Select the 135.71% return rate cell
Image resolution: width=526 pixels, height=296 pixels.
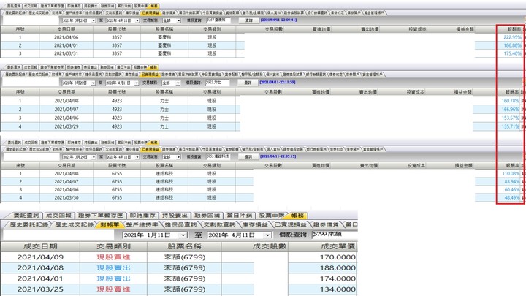(x=510, y=127)
